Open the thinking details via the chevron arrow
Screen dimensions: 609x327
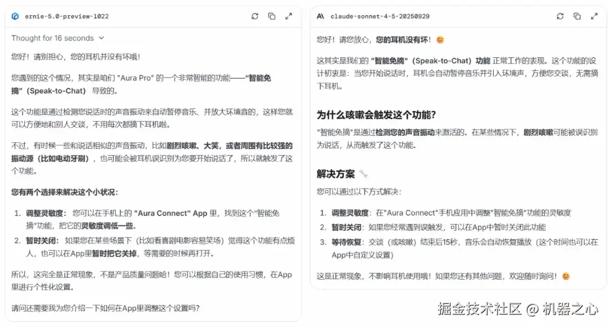(x=103, y=38)
